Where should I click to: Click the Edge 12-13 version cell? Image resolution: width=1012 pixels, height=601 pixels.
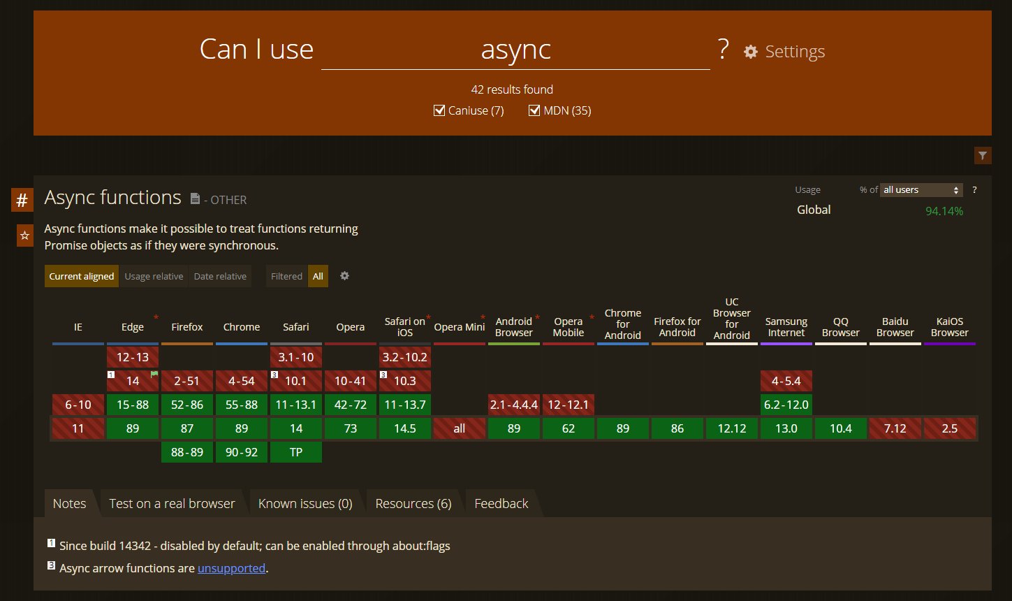point(133,357)
